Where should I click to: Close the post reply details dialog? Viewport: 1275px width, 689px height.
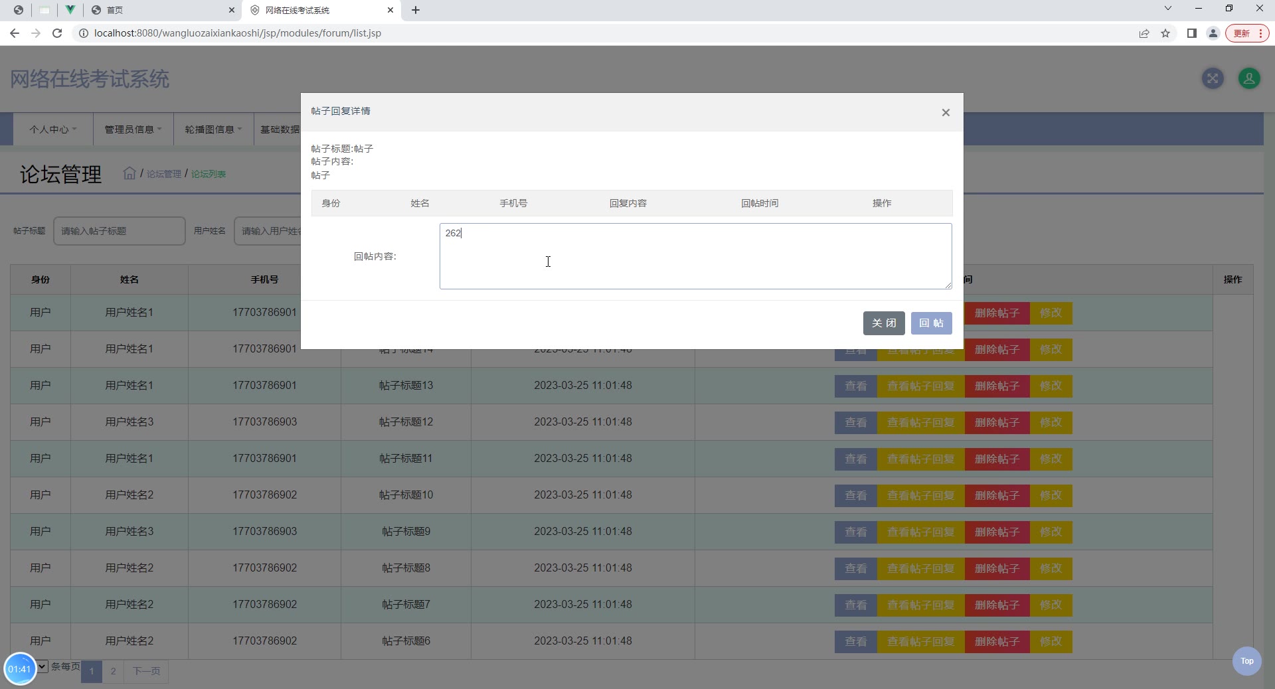tap(946, 113)
